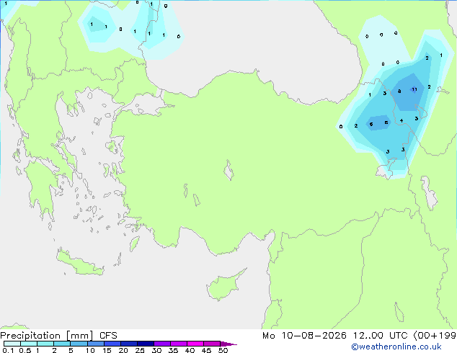Choose the 35–40 mm legend color swatch
Screen dimensions: 457x353
click(x=178, y=344)
